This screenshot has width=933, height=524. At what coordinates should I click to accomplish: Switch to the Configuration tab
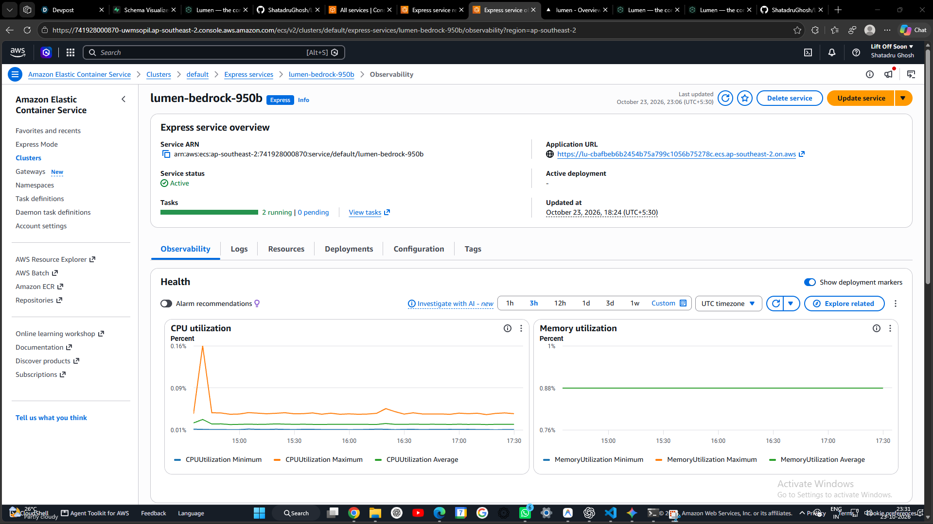click(419, 249)
